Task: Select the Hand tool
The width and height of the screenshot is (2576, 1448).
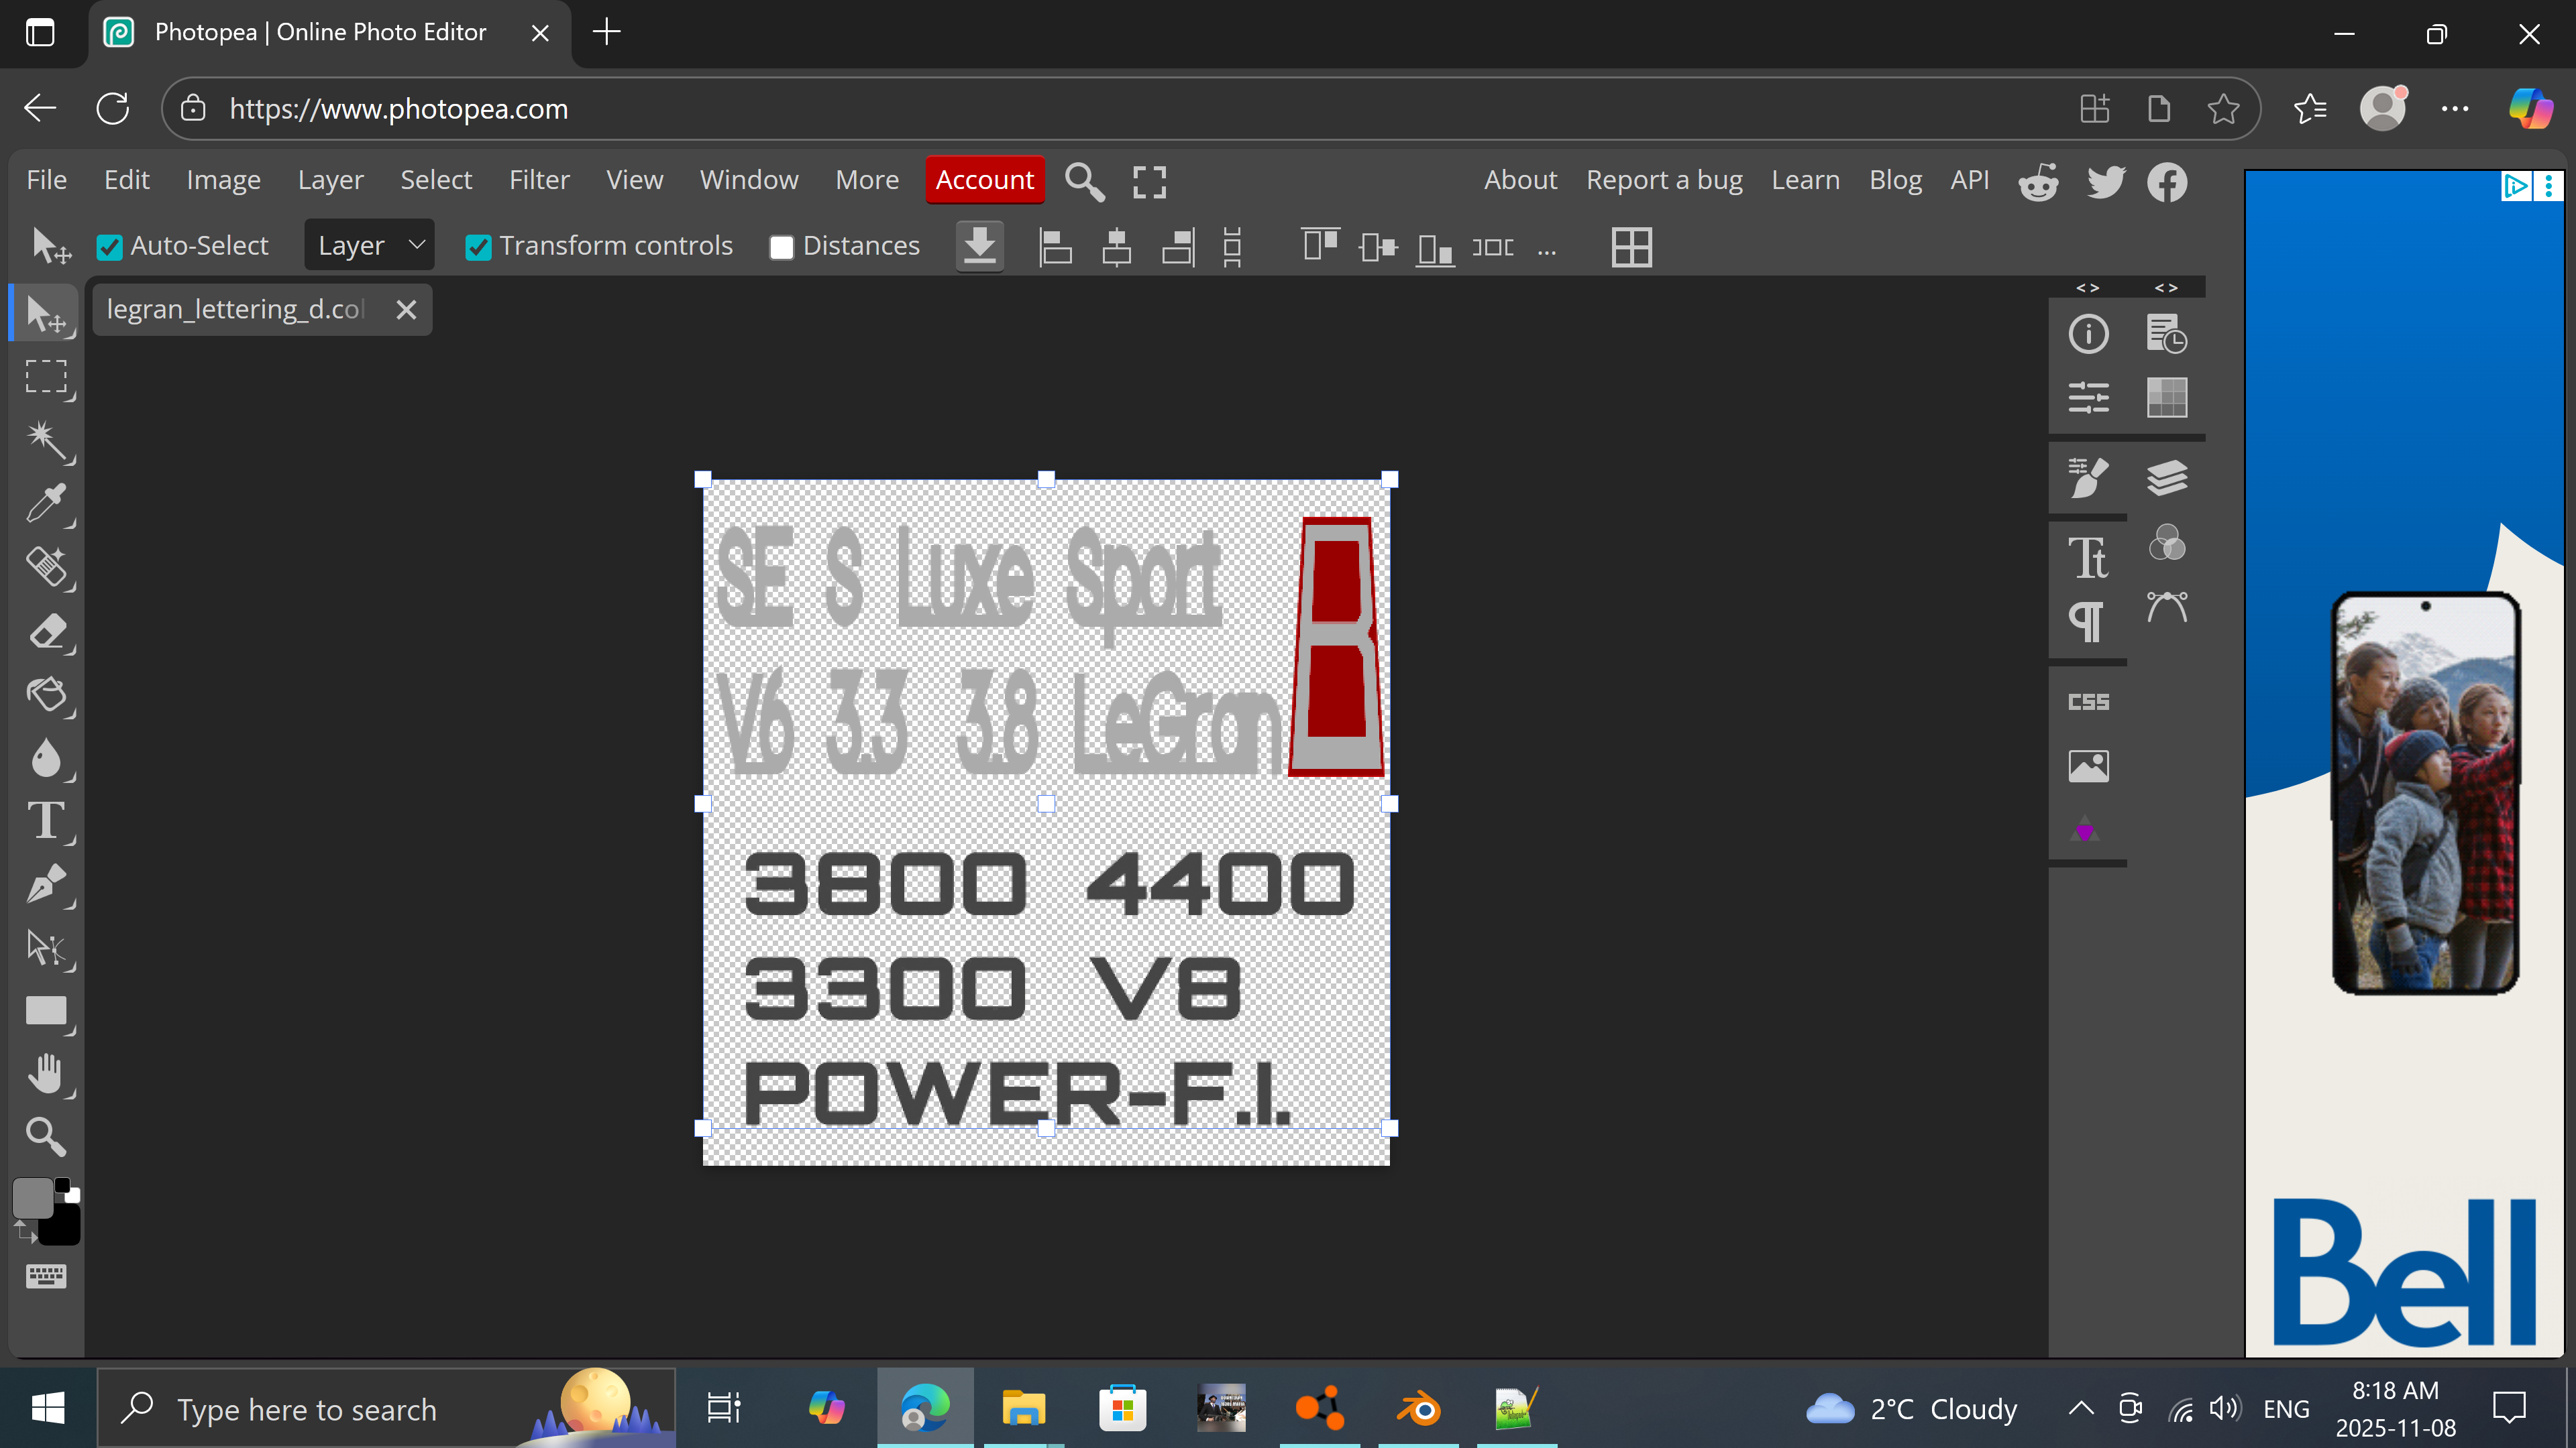Action: pos(45,1074)
